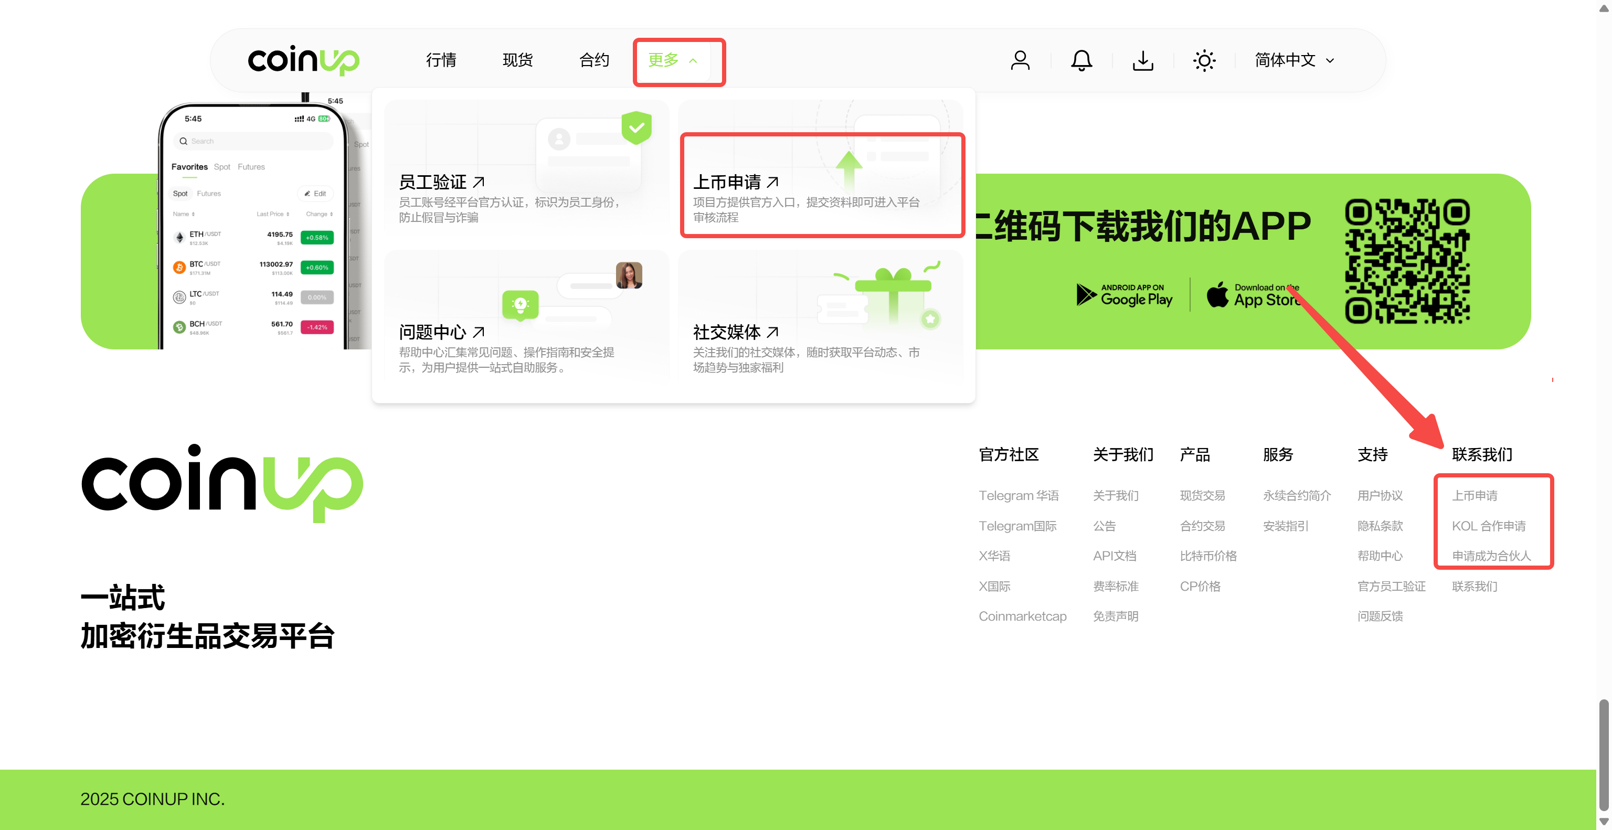Open CP价格 footer link
This screenshot has width=1612, height=830.
[x=1200, y=587]
